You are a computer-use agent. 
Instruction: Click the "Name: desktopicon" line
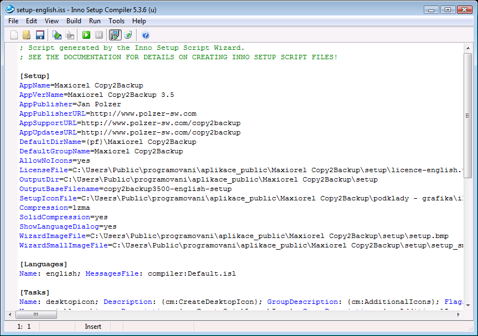(241, 302)
